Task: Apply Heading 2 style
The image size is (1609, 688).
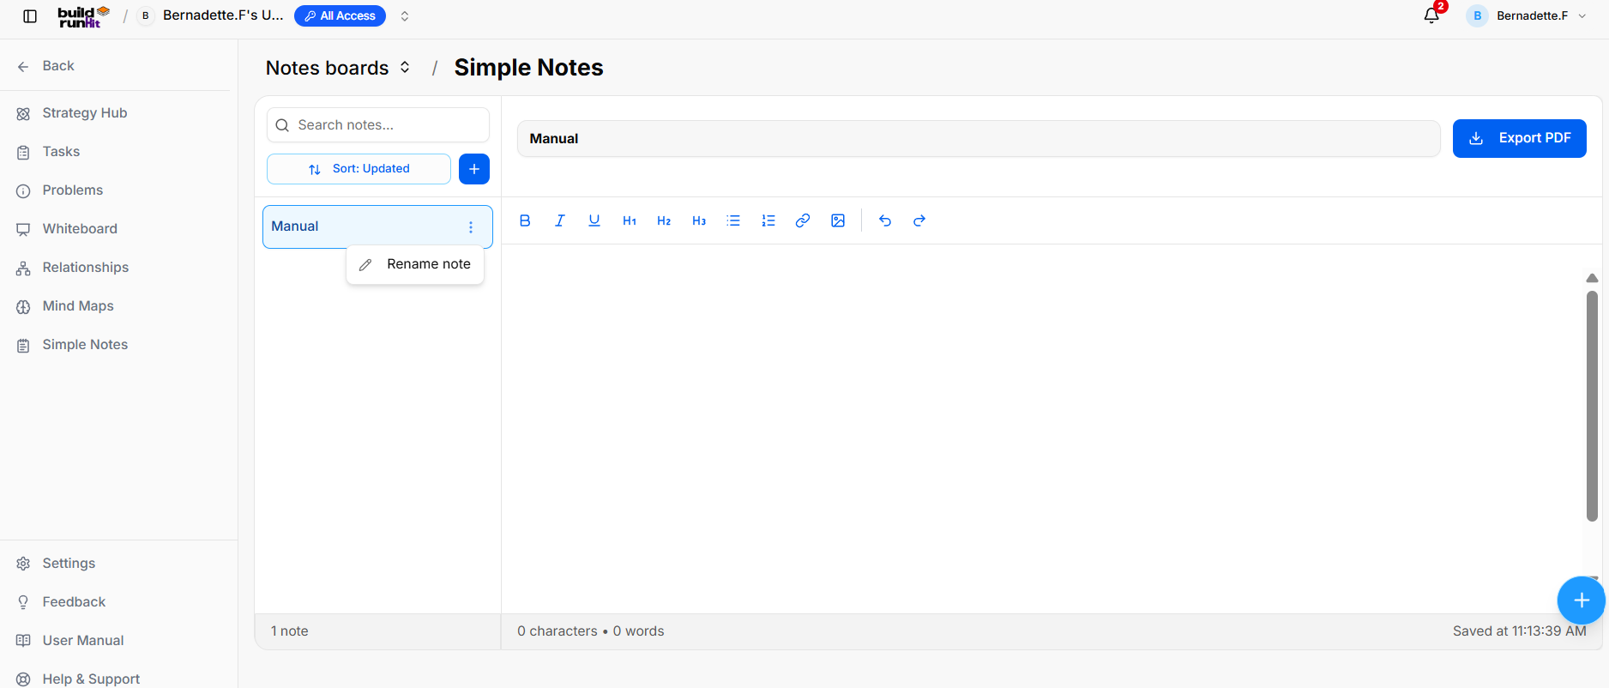Action: point(664,220)
